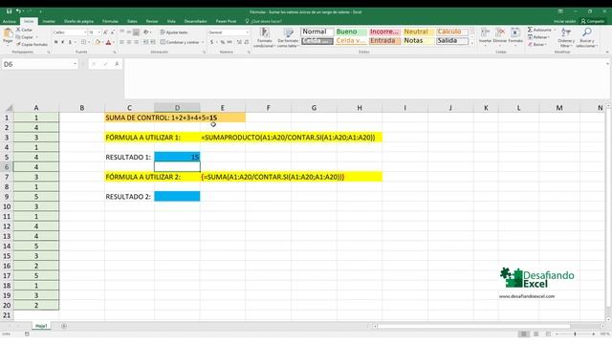The width and height of the screenshot is (612, 344).
Task: Expand the cell styles gallery
Action: pos(472,44)
